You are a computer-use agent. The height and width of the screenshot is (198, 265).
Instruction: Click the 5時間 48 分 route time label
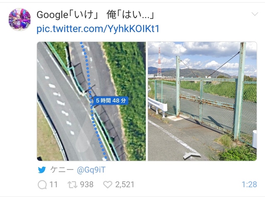[x=111, y=101]
